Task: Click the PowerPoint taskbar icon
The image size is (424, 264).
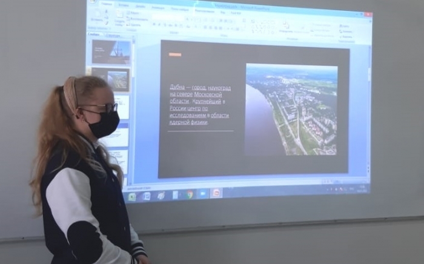Action: [216, 193]
